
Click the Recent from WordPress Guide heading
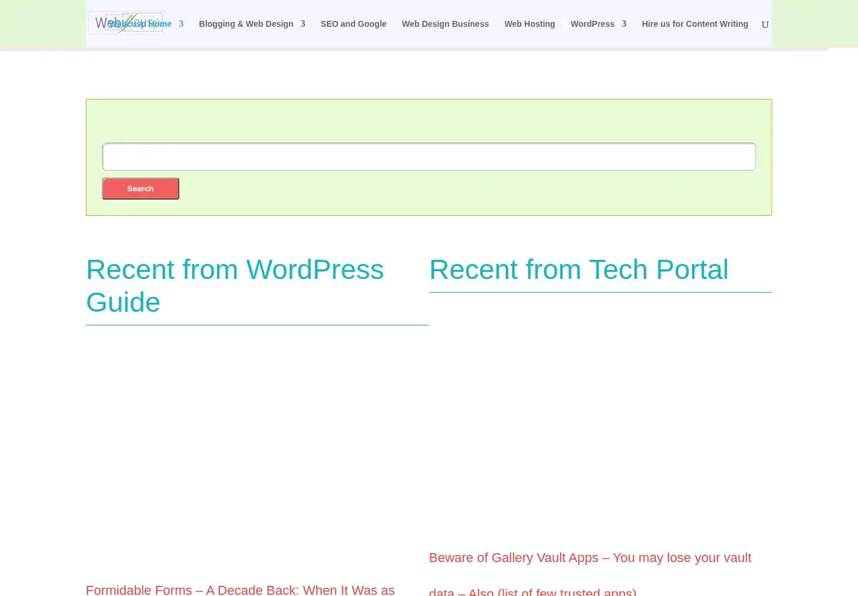pos(235,286)
